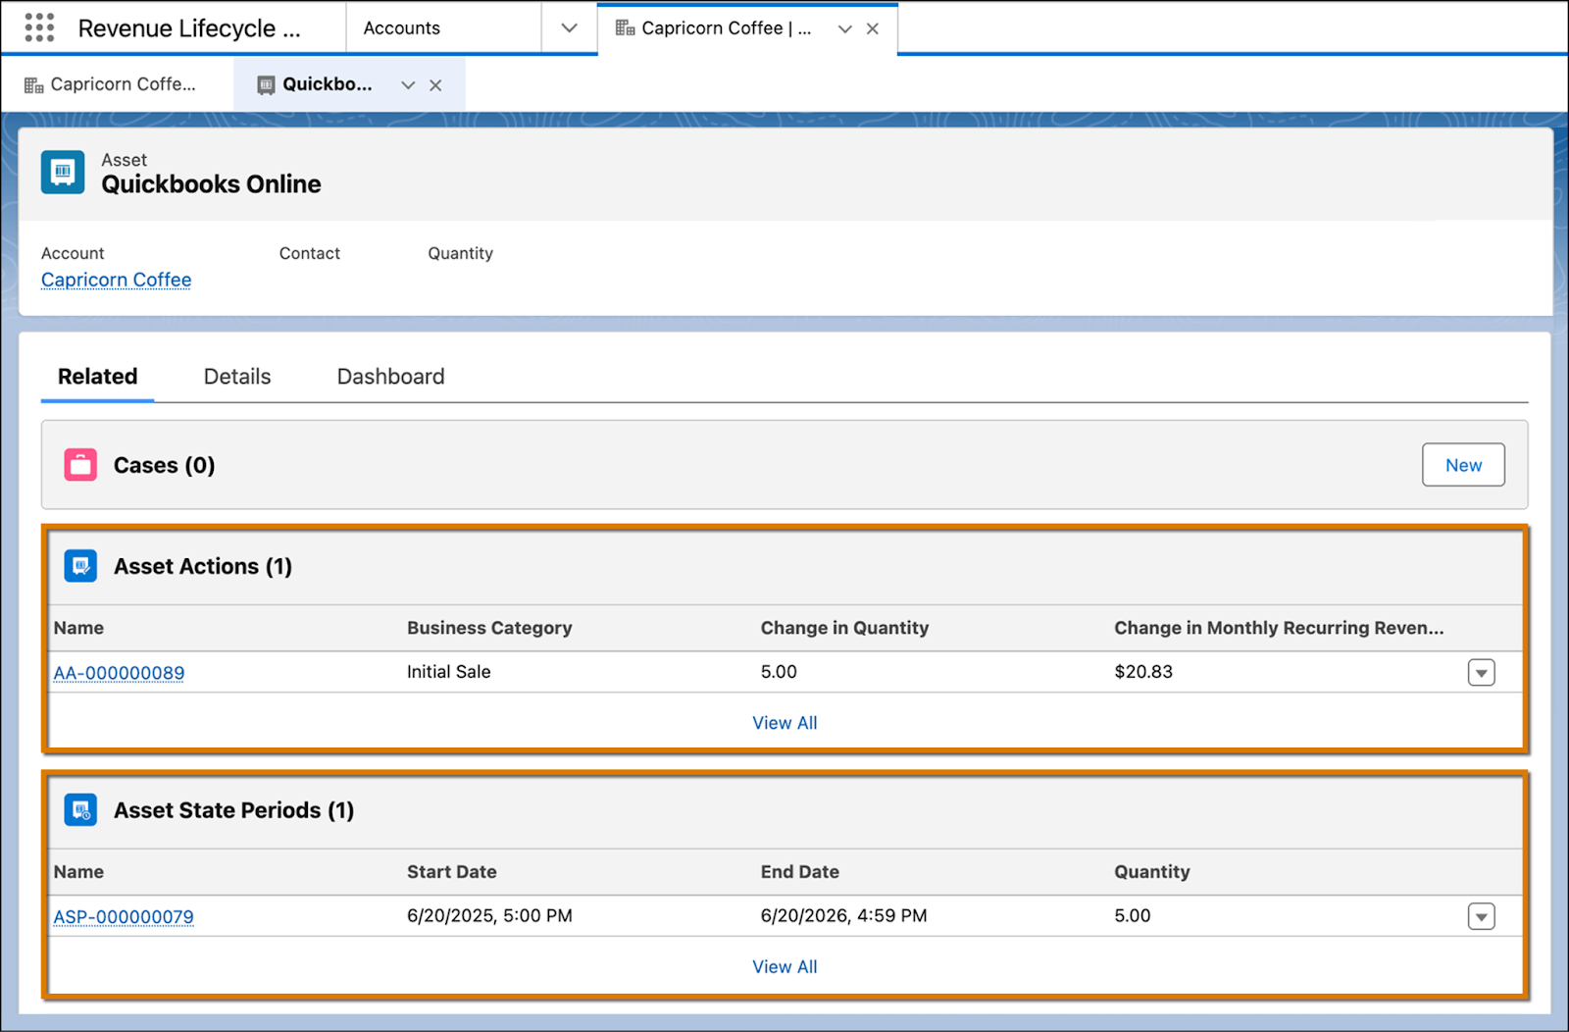Click the Change in Quantity column header
Viewport: 1569px width, 1032px height.
point(844,628)
